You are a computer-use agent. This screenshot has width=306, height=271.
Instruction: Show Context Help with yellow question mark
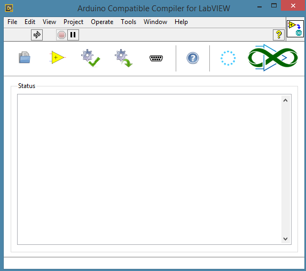click(279, 35)
